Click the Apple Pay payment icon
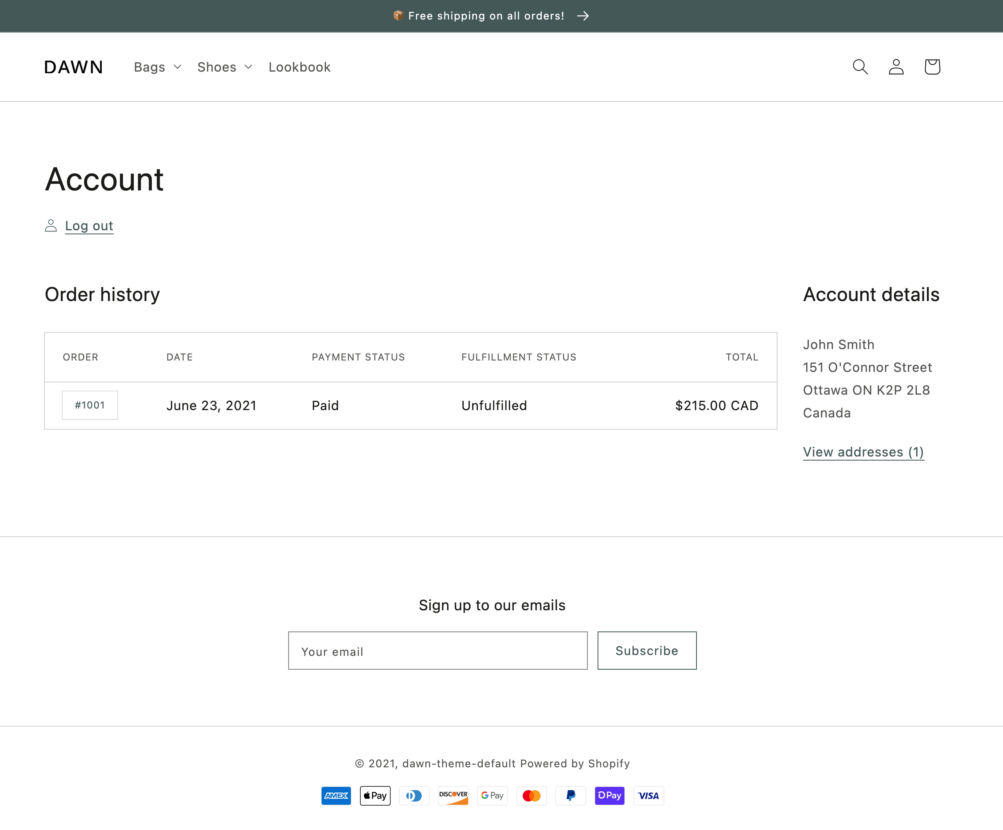 [x=375, y=796]
